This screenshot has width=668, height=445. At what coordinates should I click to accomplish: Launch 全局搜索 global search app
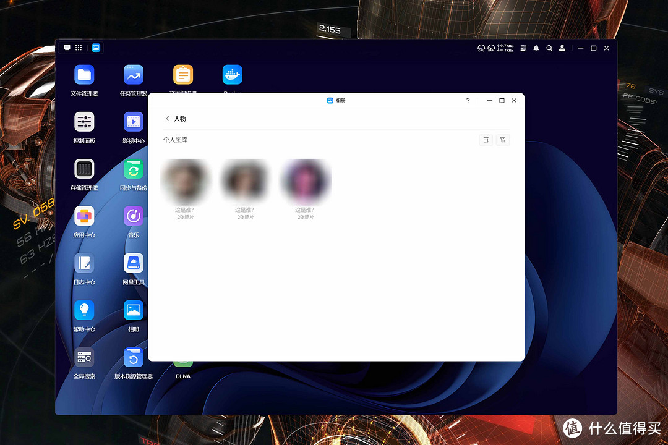84,357
